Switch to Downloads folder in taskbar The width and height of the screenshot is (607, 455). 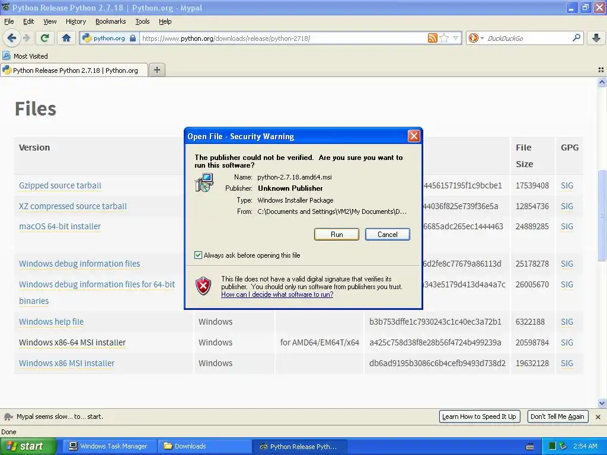pyautogui.click(x=204, y=446)
